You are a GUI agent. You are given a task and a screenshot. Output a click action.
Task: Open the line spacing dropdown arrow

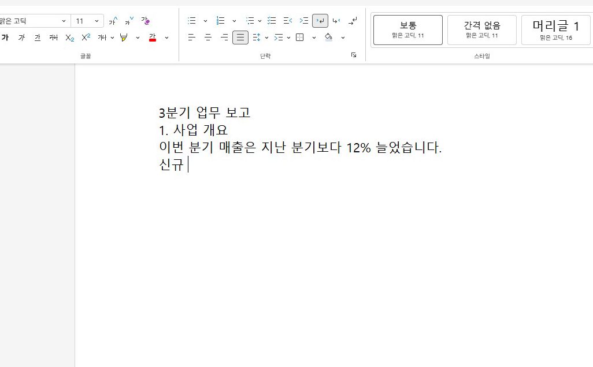pyautogui.click(x=266, y=38)
